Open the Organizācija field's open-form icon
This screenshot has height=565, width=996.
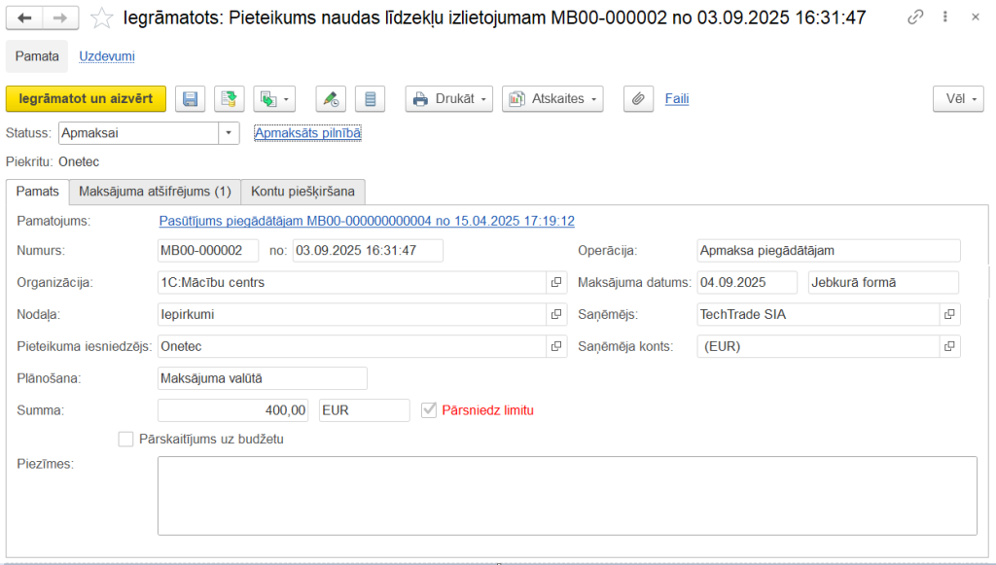click(x=556, y=282)
